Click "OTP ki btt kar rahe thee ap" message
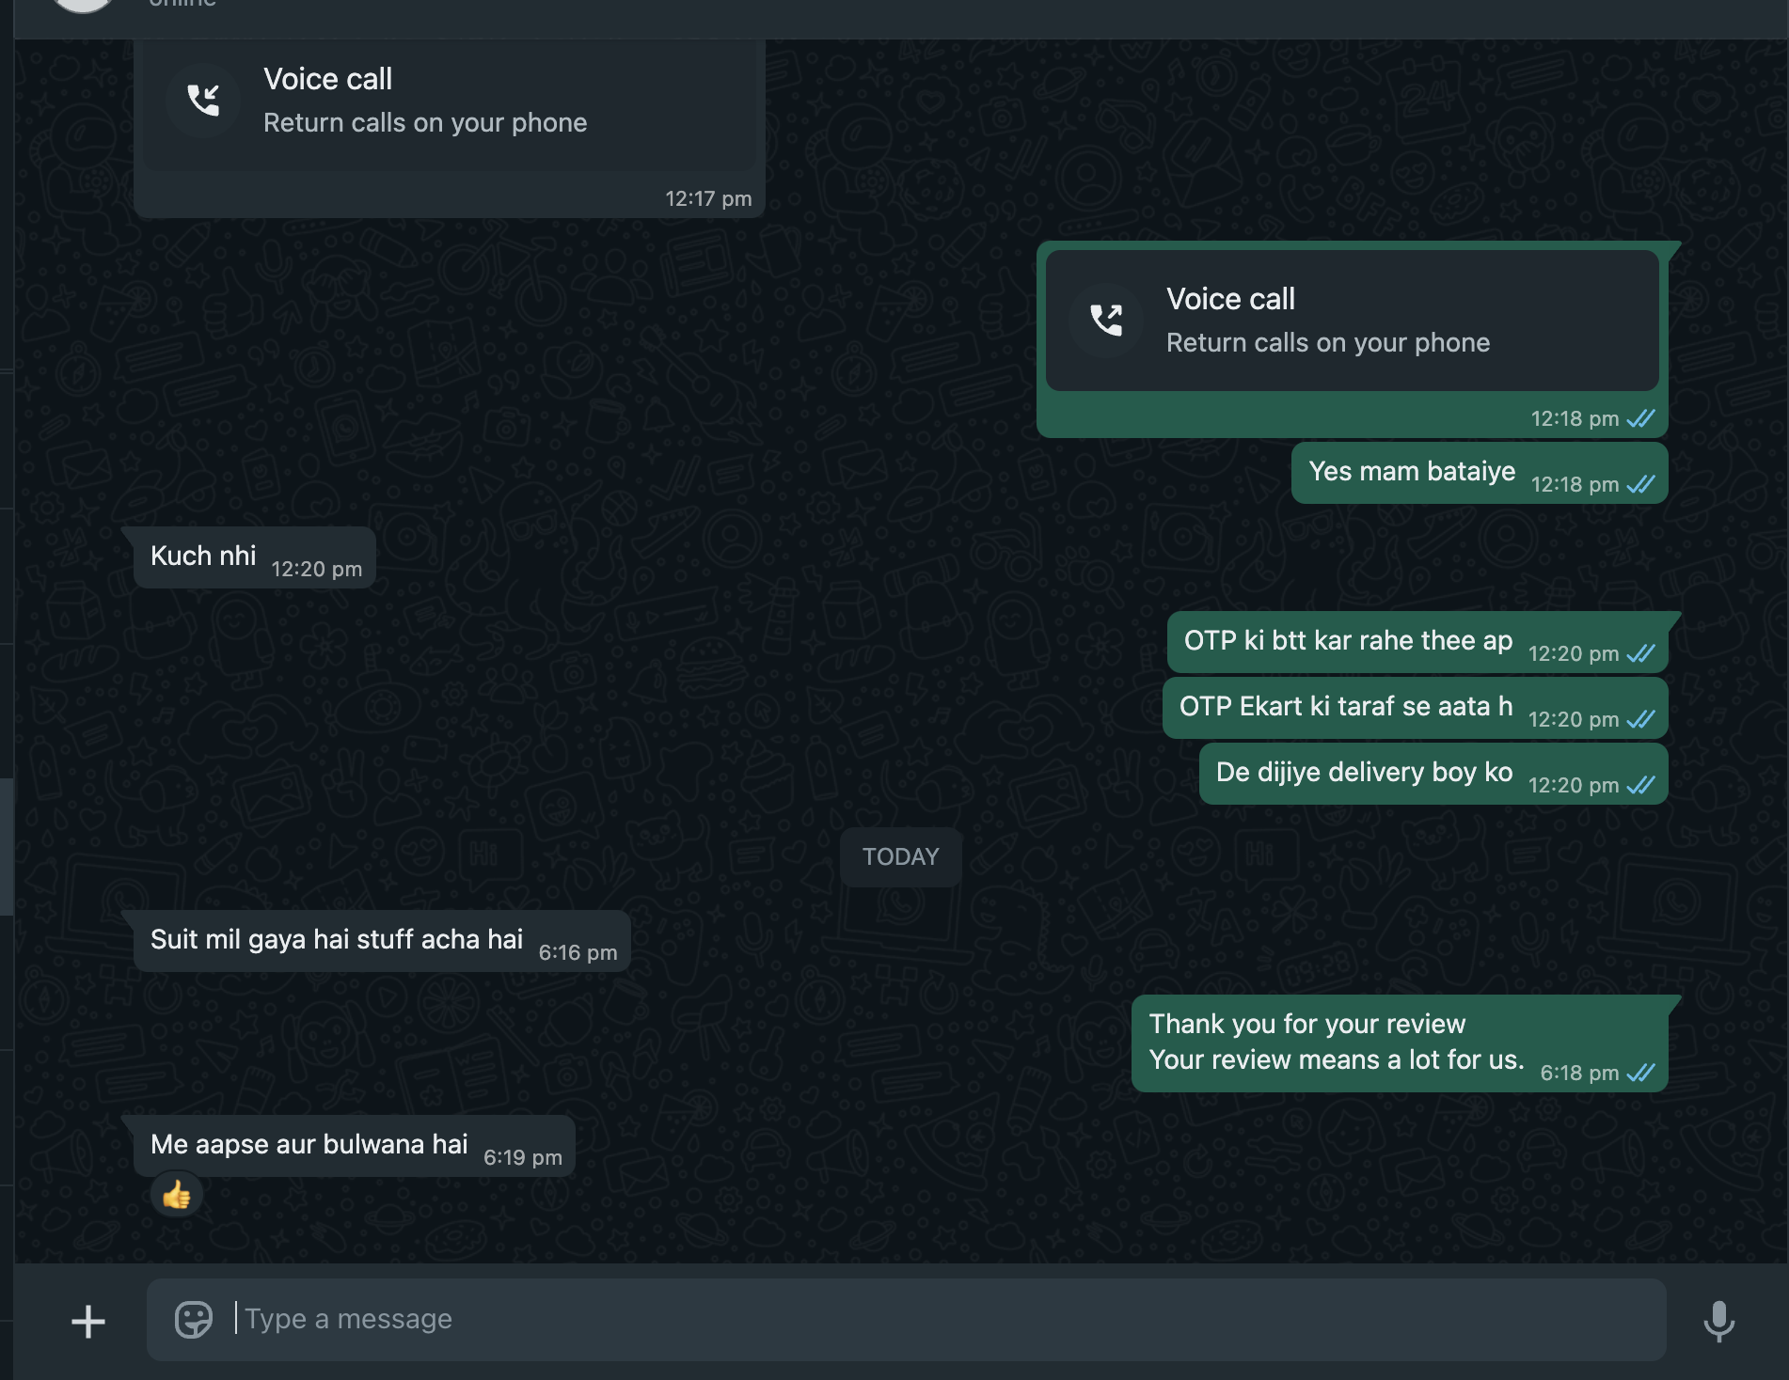1789x1380 pixels. (1348, 641)
